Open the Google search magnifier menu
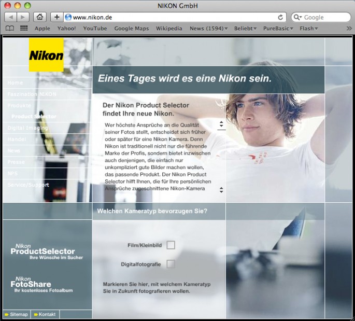Screen dimensions: 355x321 (297, 17)
